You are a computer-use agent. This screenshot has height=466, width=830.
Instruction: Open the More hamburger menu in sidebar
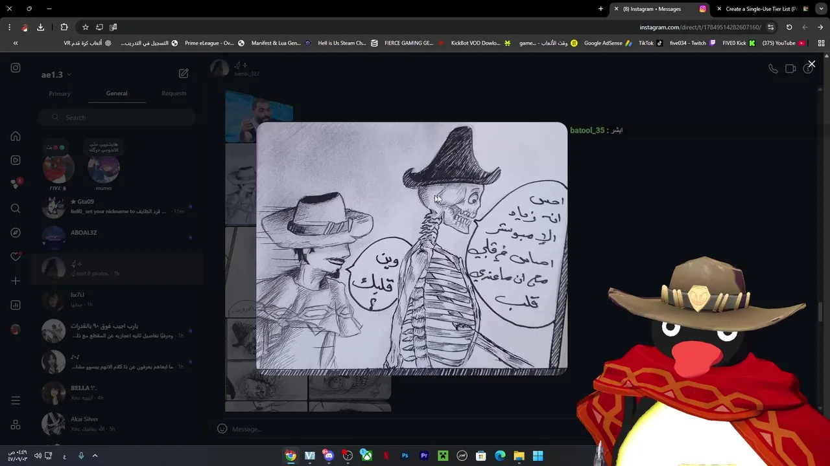coord(16,401)
